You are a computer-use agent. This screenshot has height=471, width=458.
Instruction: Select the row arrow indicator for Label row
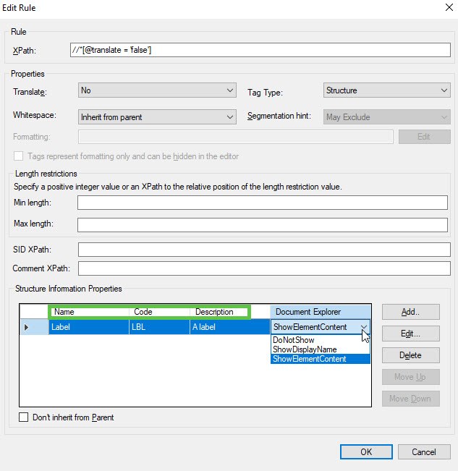[34, 327]
